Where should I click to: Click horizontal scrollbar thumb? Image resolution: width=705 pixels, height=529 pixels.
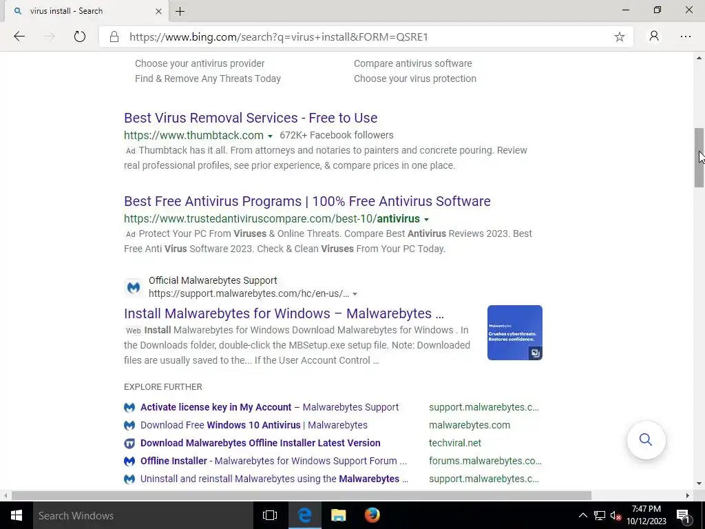(302, 495)
